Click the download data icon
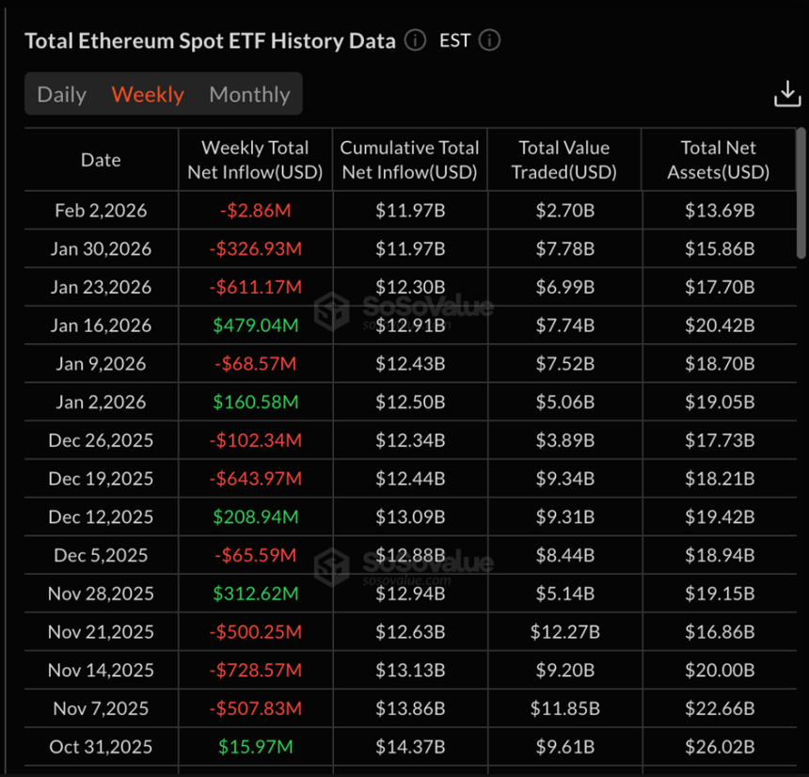This screenshot has height=777, width=809. 786,93
